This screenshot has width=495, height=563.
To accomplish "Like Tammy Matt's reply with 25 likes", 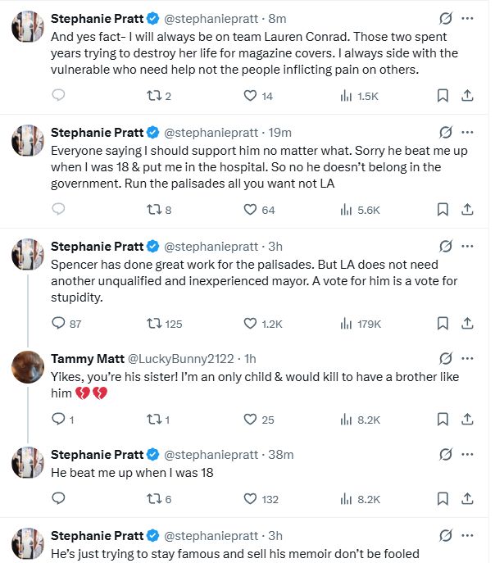I will (x=252, y=420).
